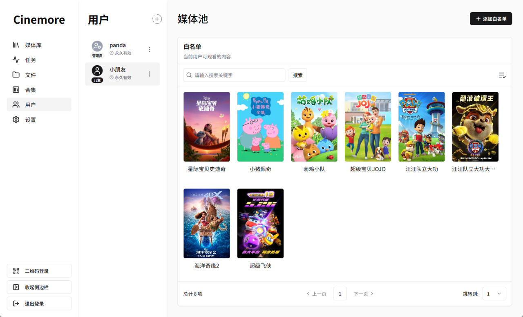Click the 总计 8 项 total count
523x317 pixels.
click(x=193, y=294)
